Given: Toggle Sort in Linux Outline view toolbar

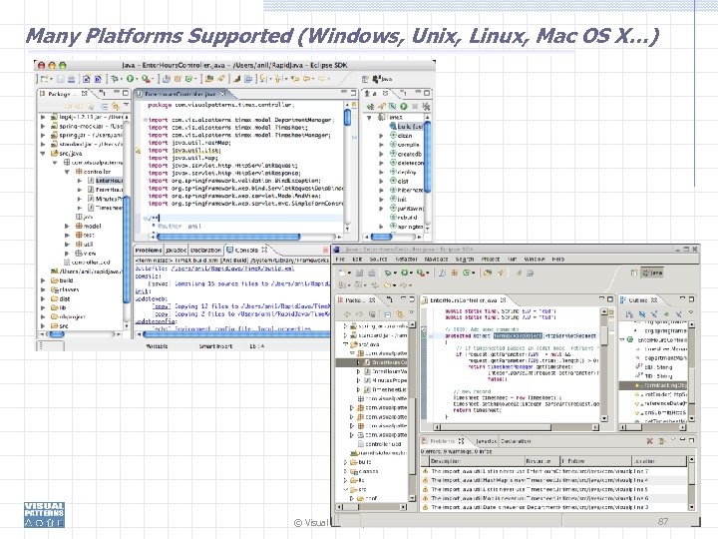Looking at the screenshot, I should pyautogui.click(x=629, y=314).
